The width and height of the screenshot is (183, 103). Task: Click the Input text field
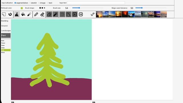coord(96,3)
